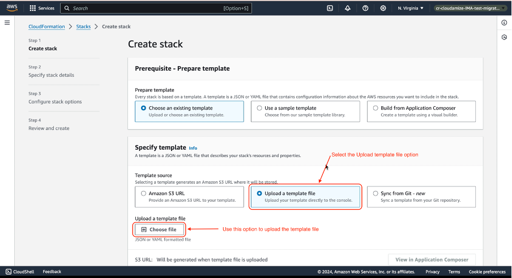
Task: Open the Info link beside Specify template
Action: (x=193, y=148)
